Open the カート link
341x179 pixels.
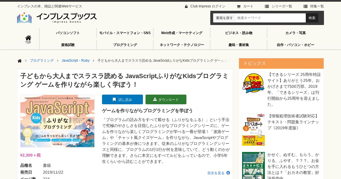pyautogui.click(x=248, y=6)
